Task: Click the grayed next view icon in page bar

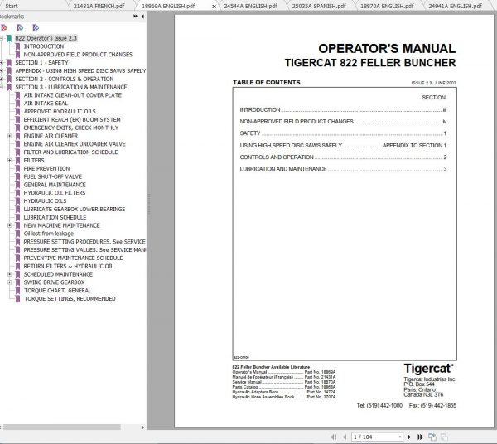Action: click(x=444, y=437)
